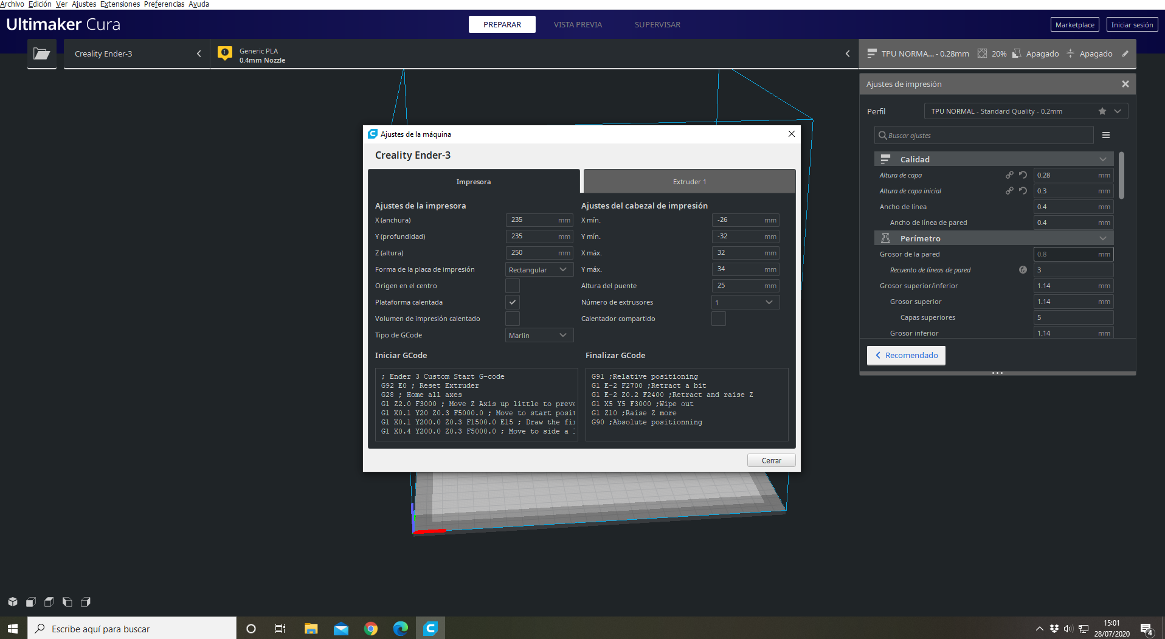The height and width of the screenshot is (639, 1165).
Task: Switch to 3D perspective view cube
Action: [13, 602]
